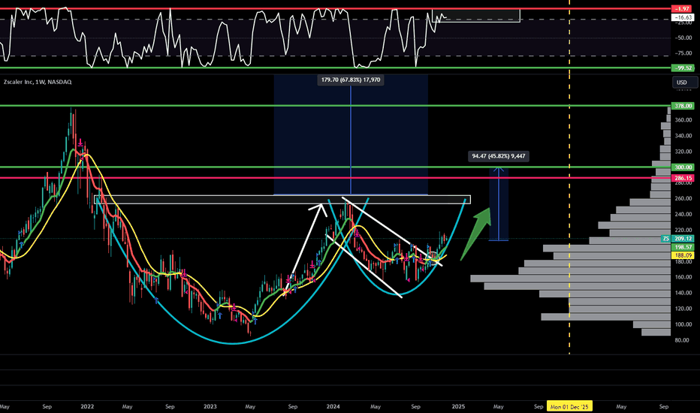Viewport: 700px width, 413px height.
Task: Select the 179.70 (67.83%) measurement label
Action: (351, 80)
